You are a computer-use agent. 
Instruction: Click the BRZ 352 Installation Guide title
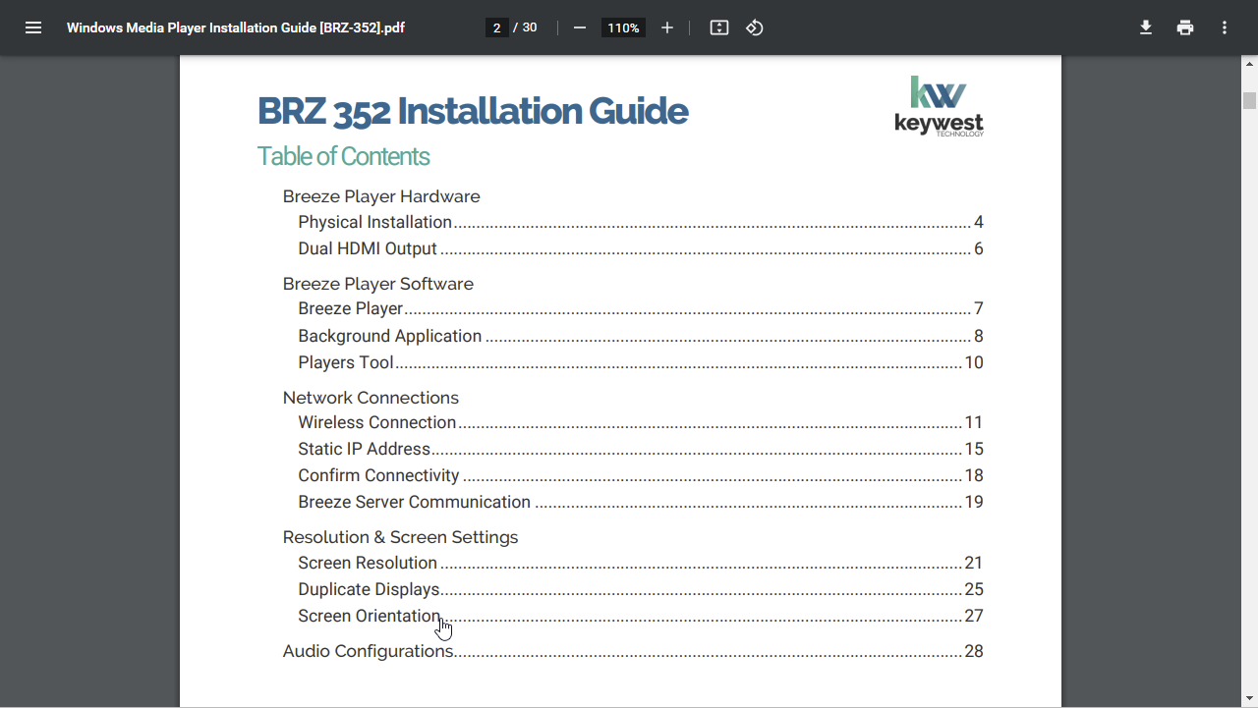click(x=473, y=112)
